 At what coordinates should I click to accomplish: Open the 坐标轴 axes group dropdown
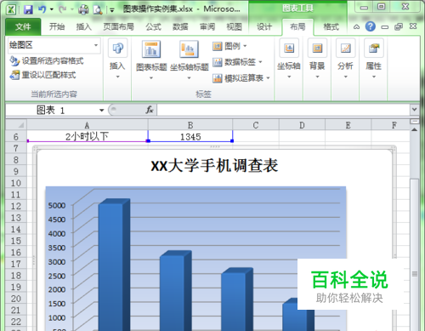tap(289, 60)
